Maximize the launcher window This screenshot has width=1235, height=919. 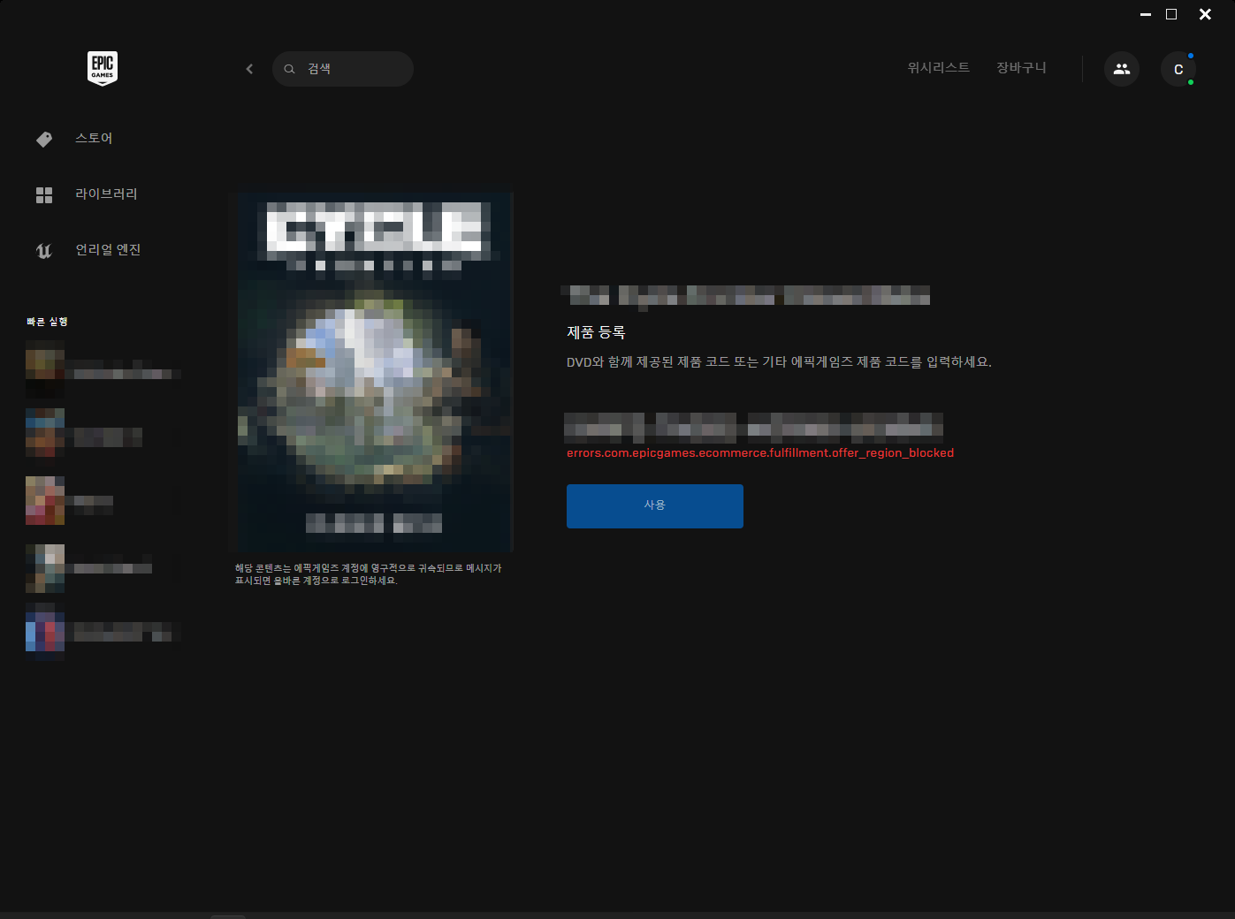coord(1171,14)
